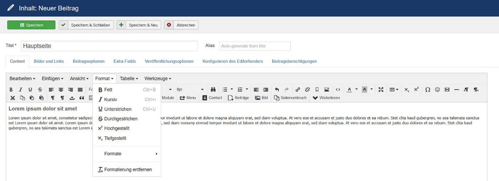The image size is (499, 181).
Task: Click the blockquote quotation mark icon
Action: [x=82, y=98]
